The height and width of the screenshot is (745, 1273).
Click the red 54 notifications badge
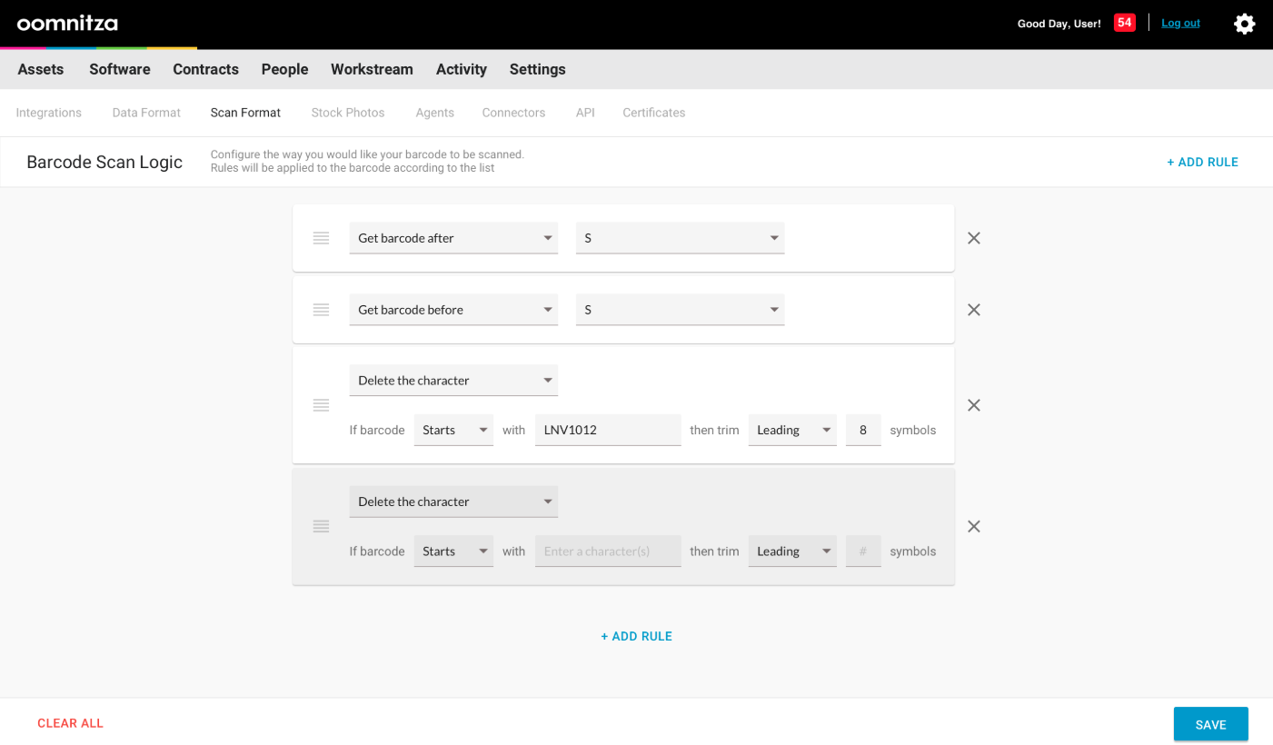1124,23
